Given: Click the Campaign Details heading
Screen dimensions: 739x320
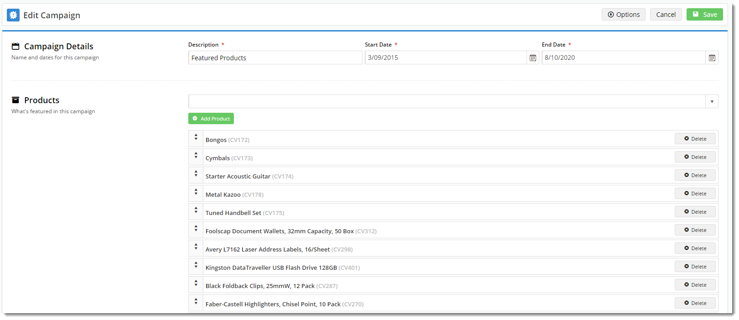Looking at the screenshot, I should 59,46.
